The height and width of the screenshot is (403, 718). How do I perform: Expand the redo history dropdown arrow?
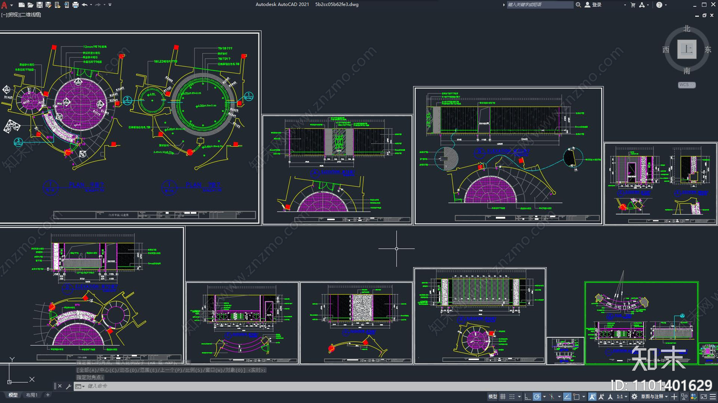pos(104,5)
